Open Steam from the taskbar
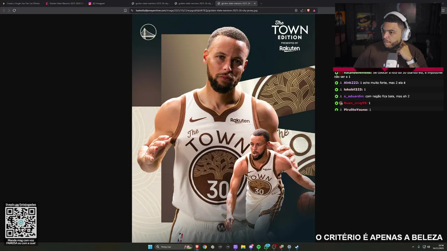This screenshot has height=251, width=447. (x=297, y=247)
